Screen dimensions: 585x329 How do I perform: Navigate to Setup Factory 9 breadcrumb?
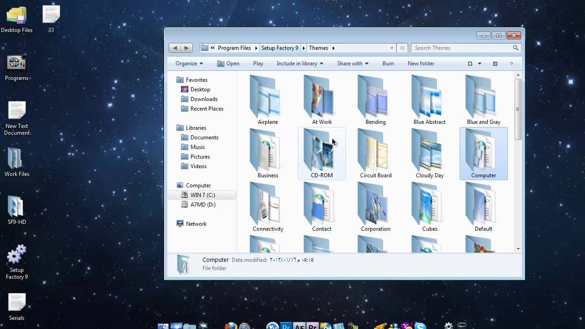click(x=280, y=48)
